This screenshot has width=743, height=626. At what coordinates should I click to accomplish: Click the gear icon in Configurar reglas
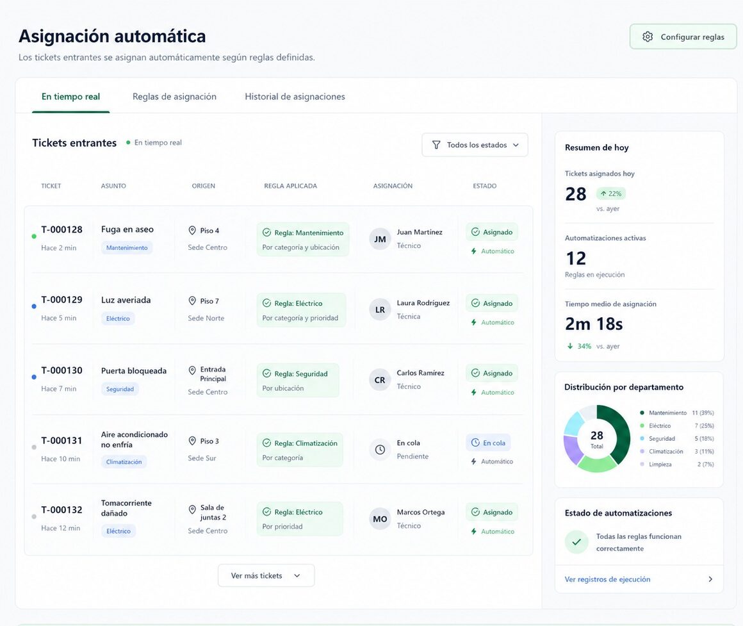648,37
